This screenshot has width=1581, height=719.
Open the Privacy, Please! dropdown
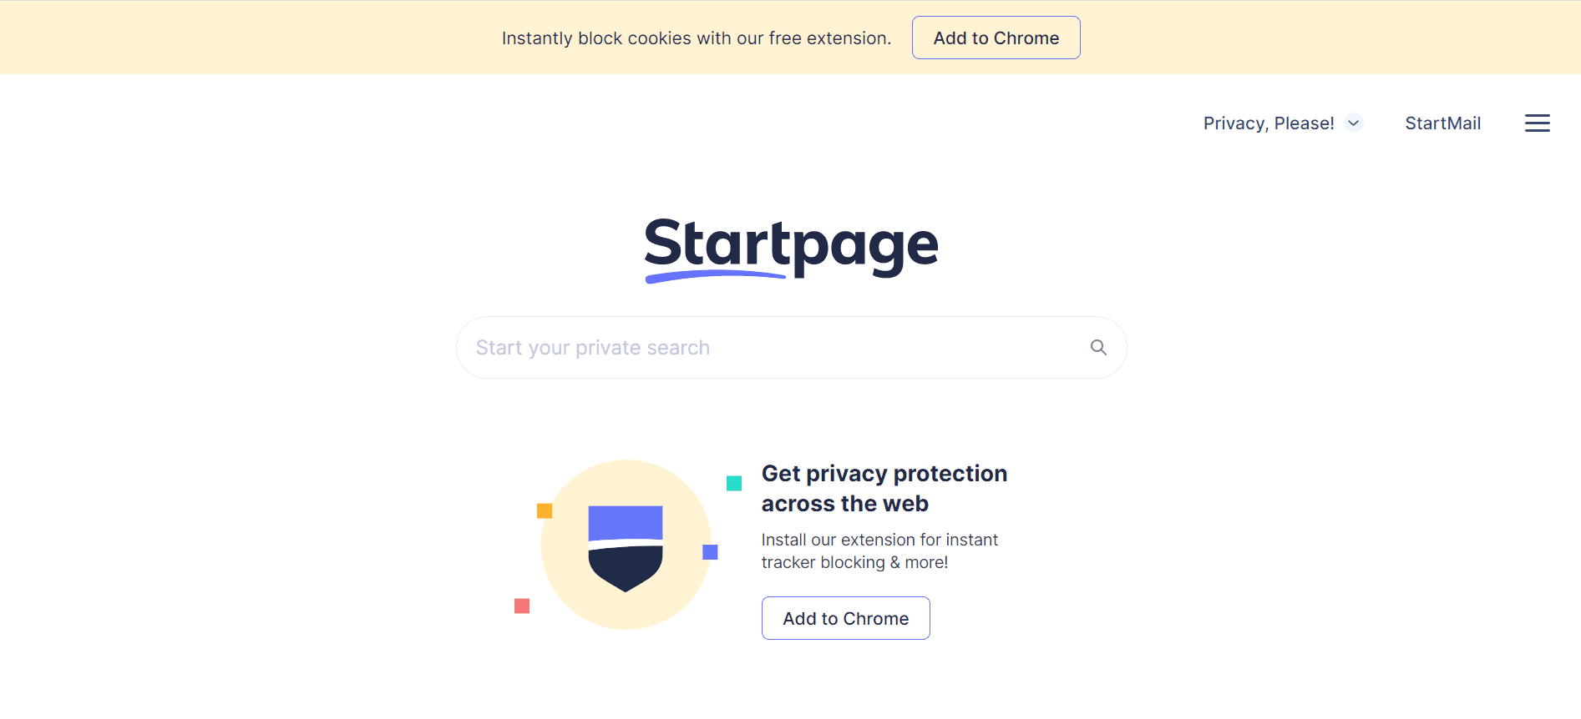[1269, 123]
